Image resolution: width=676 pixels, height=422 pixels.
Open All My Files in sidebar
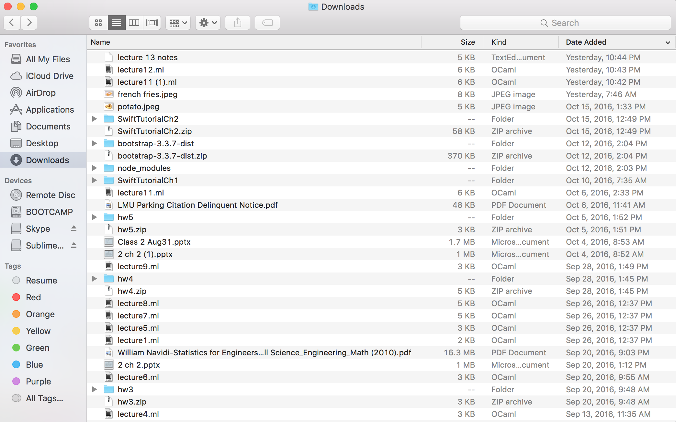43,59
